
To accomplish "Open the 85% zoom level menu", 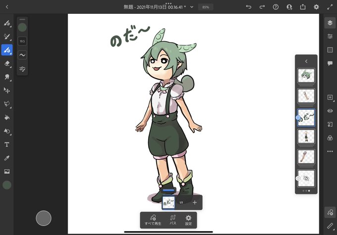I will click(206, 7).
